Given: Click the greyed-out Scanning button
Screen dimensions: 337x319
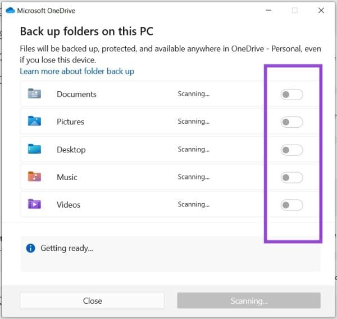Looking at the screenshot, I should click(249, 300).
